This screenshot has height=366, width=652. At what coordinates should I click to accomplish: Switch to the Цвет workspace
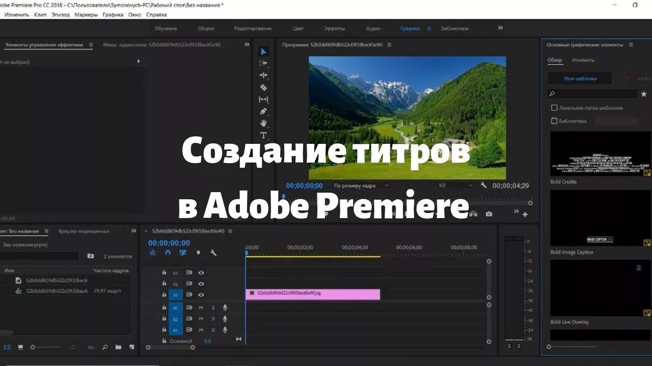[x=298, y=28]
